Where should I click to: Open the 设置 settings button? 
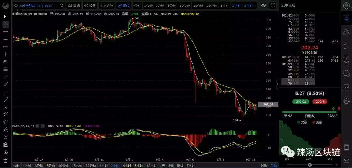[90, 6]
